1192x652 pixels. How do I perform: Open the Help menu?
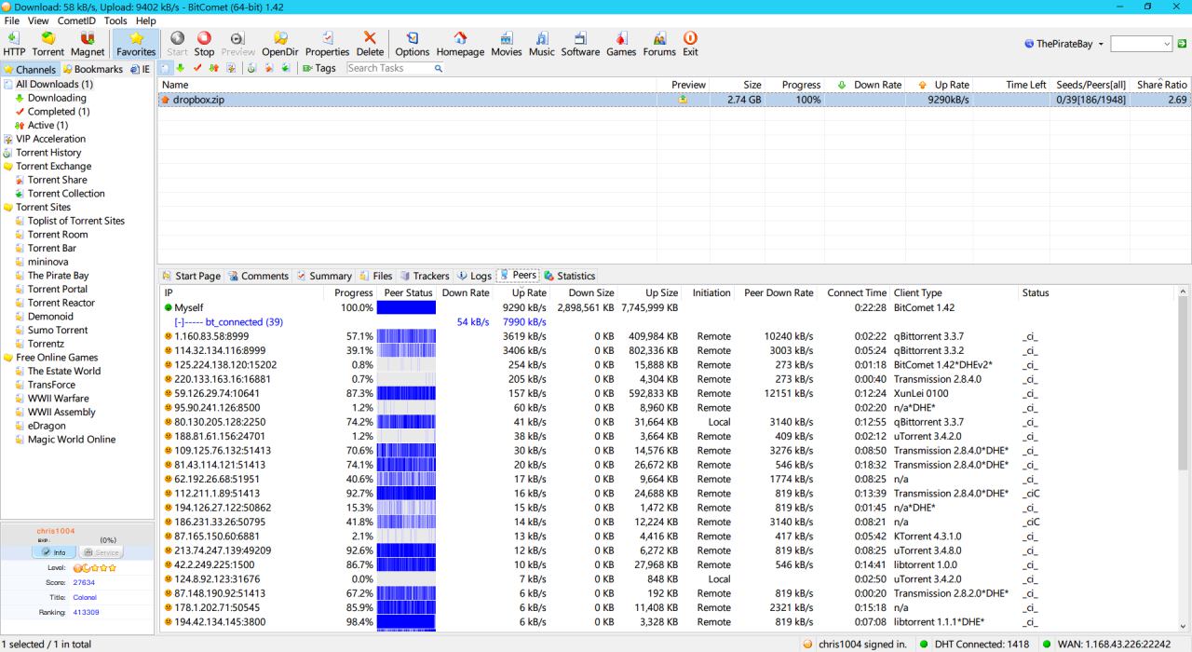pyautogui.click(x=145, y=20)
